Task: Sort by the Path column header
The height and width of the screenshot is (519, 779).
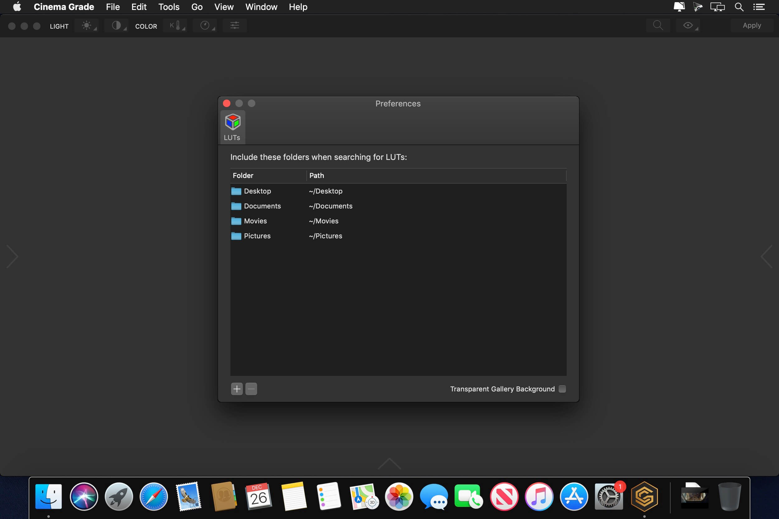Action: point(437,176)
